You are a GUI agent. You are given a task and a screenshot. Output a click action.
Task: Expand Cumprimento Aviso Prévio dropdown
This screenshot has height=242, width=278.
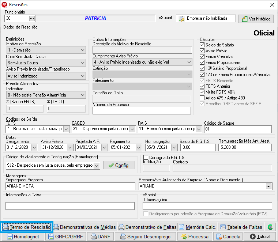pyautogui.click(x=189, y=62)
